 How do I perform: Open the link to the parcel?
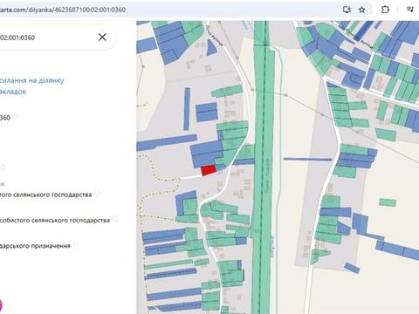click(32, 80)
